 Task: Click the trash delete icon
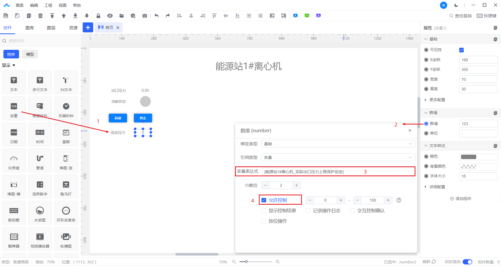[40, 16]
